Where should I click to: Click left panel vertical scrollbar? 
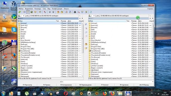click(x=83, y=50)
